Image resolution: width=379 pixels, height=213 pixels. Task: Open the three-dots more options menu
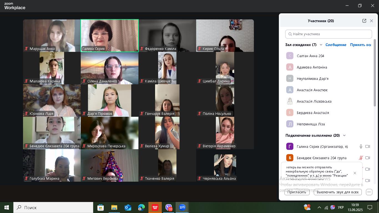369,192
